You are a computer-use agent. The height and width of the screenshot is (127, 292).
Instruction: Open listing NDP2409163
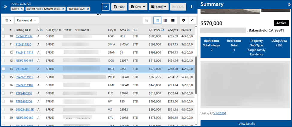24,61
